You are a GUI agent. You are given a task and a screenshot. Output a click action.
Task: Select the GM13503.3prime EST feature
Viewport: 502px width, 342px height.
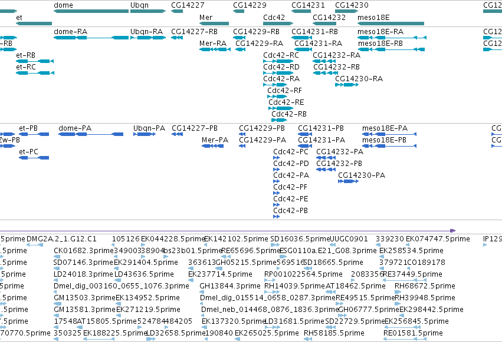pos(57,304)
